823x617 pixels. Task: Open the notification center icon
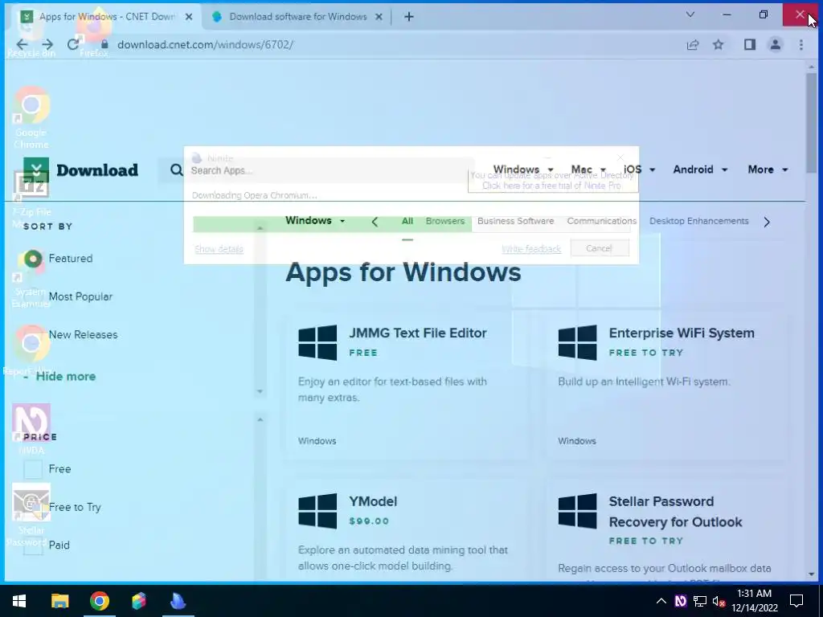point(796,601)
